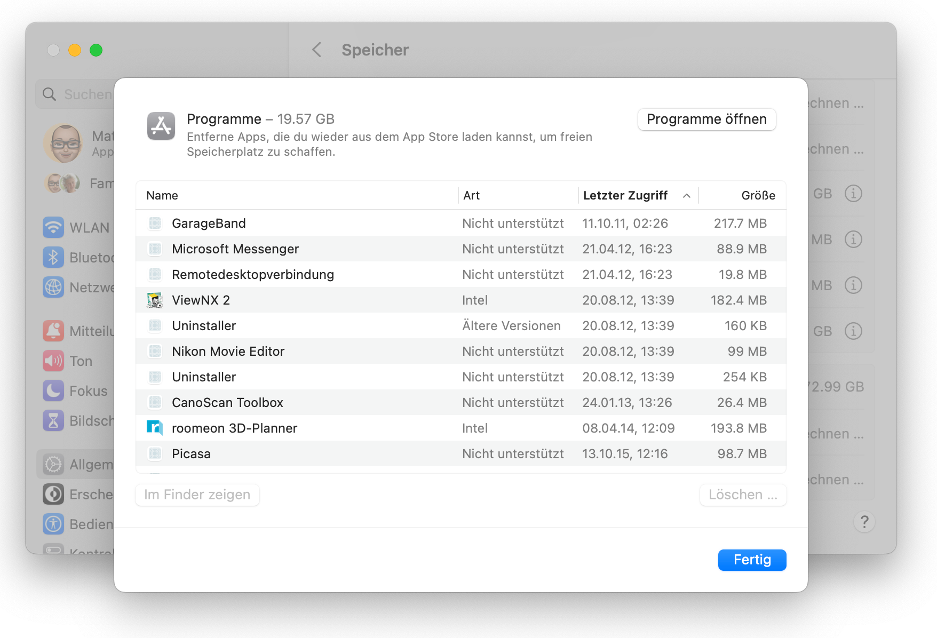
Task: Click the GarageBand placeholder icon
Action: 155,224
